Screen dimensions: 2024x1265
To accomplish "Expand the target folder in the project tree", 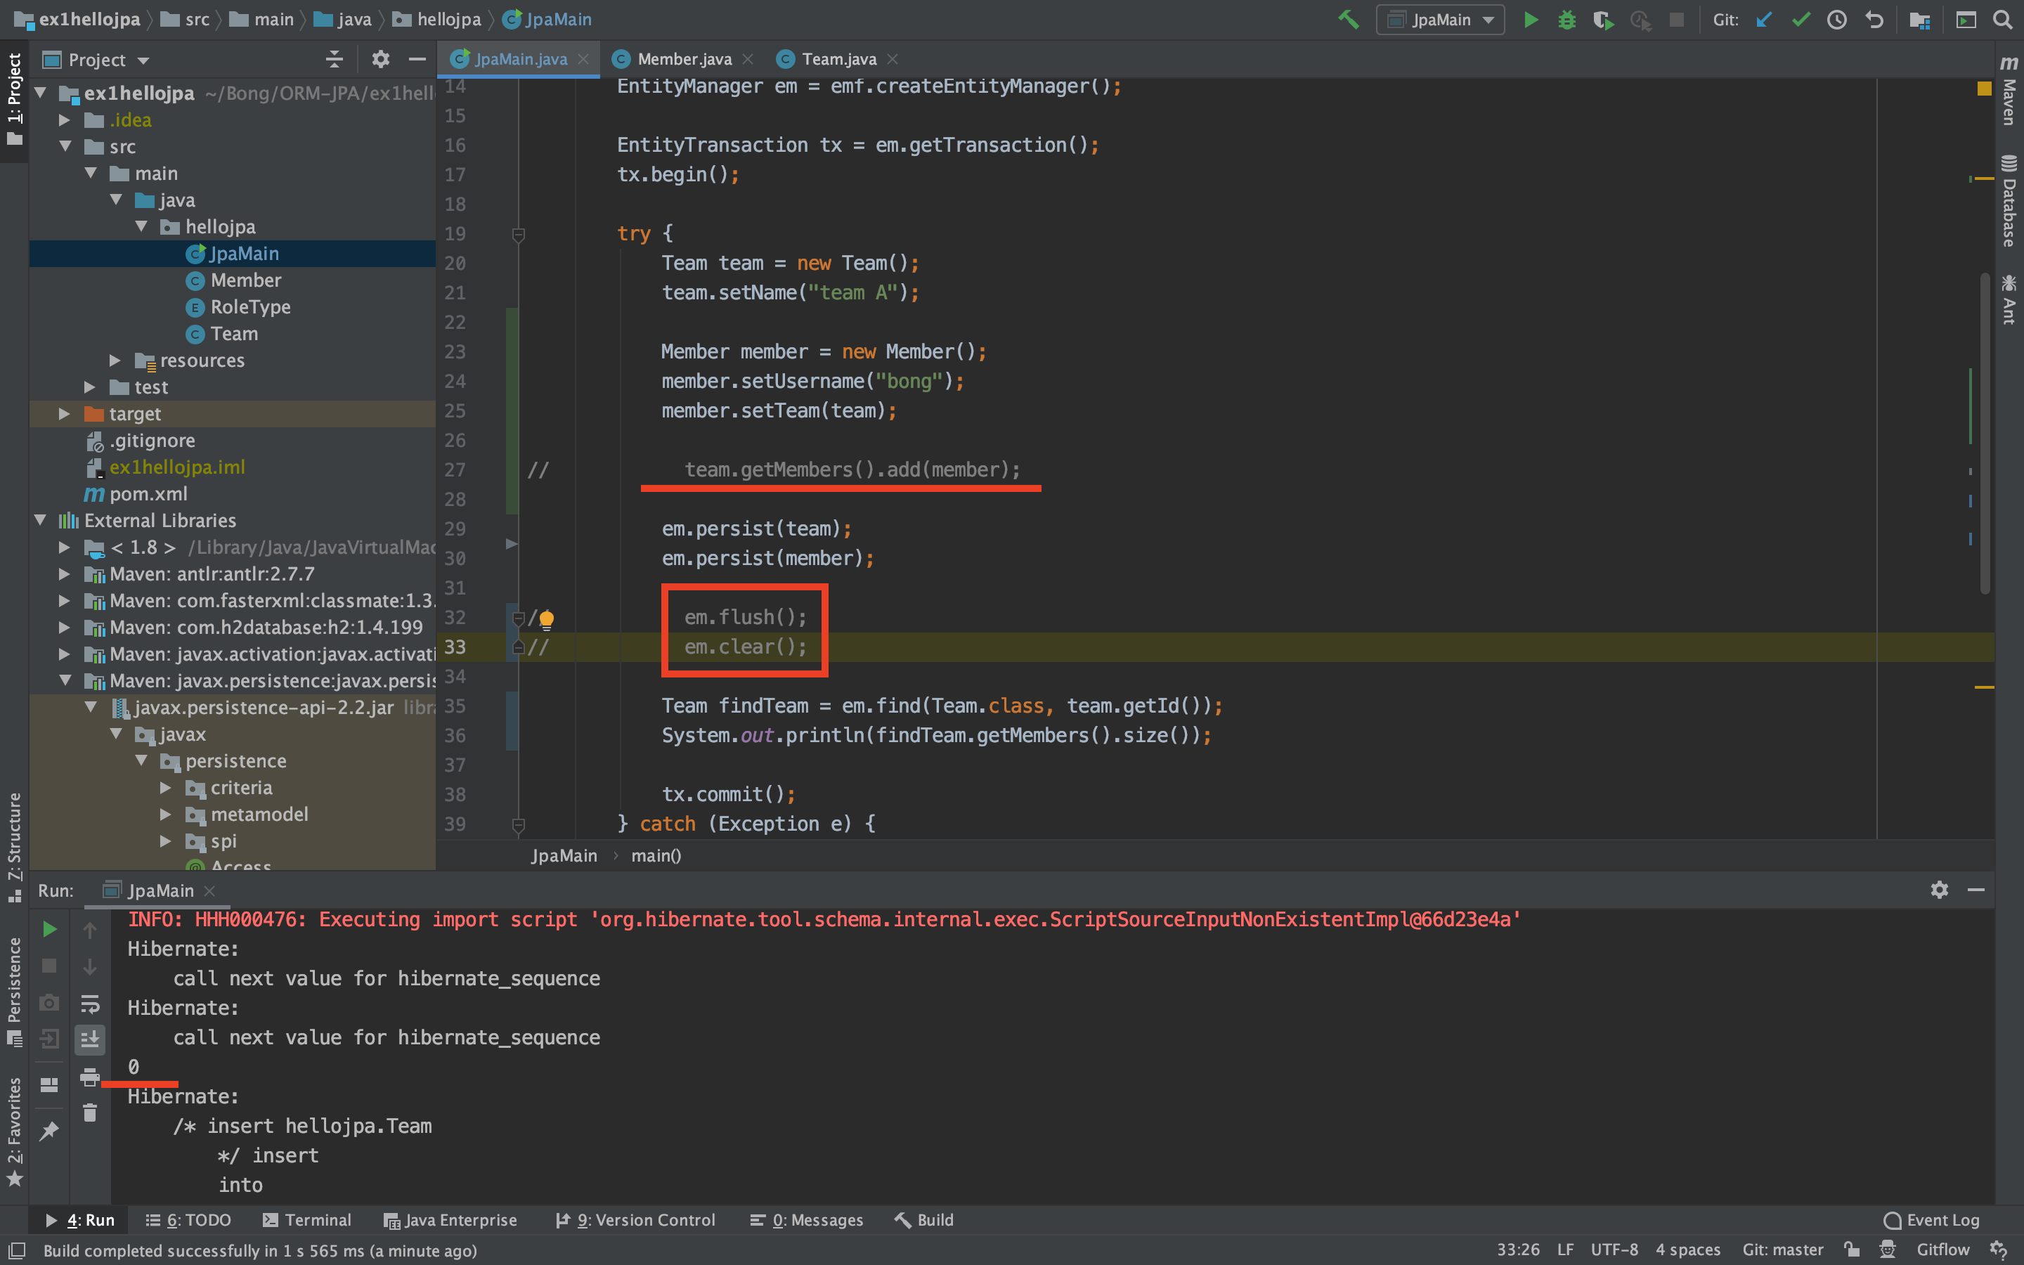I will 65,414.
